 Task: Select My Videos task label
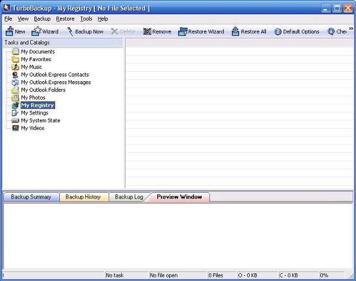point(33,128)
